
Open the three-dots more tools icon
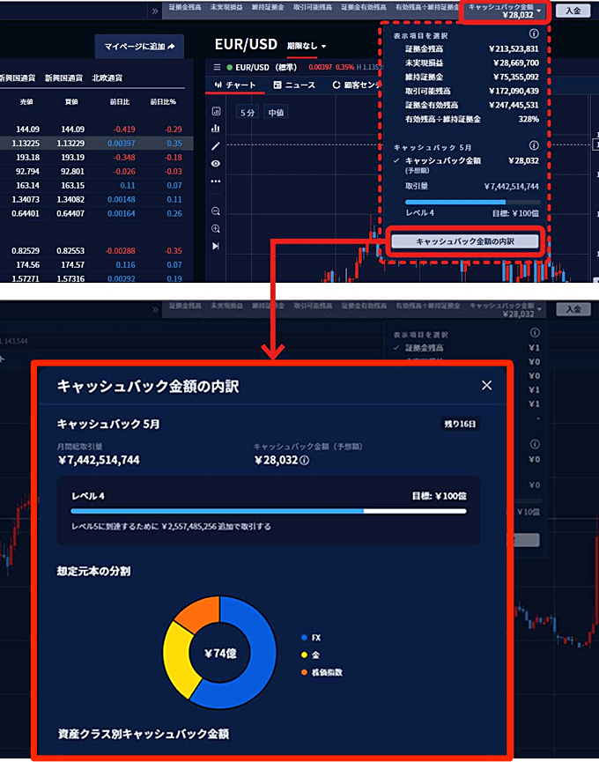pos(216,181)
